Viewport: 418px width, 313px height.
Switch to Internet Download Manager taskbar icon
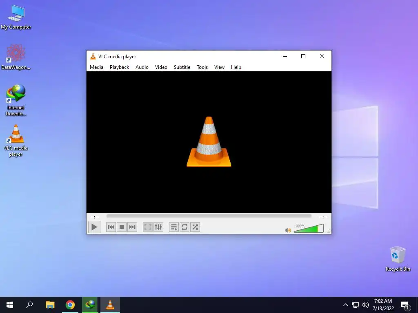90,305
